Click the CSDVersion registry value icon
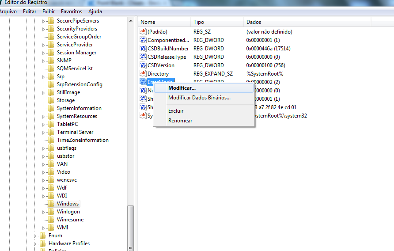 coord(143,65)
